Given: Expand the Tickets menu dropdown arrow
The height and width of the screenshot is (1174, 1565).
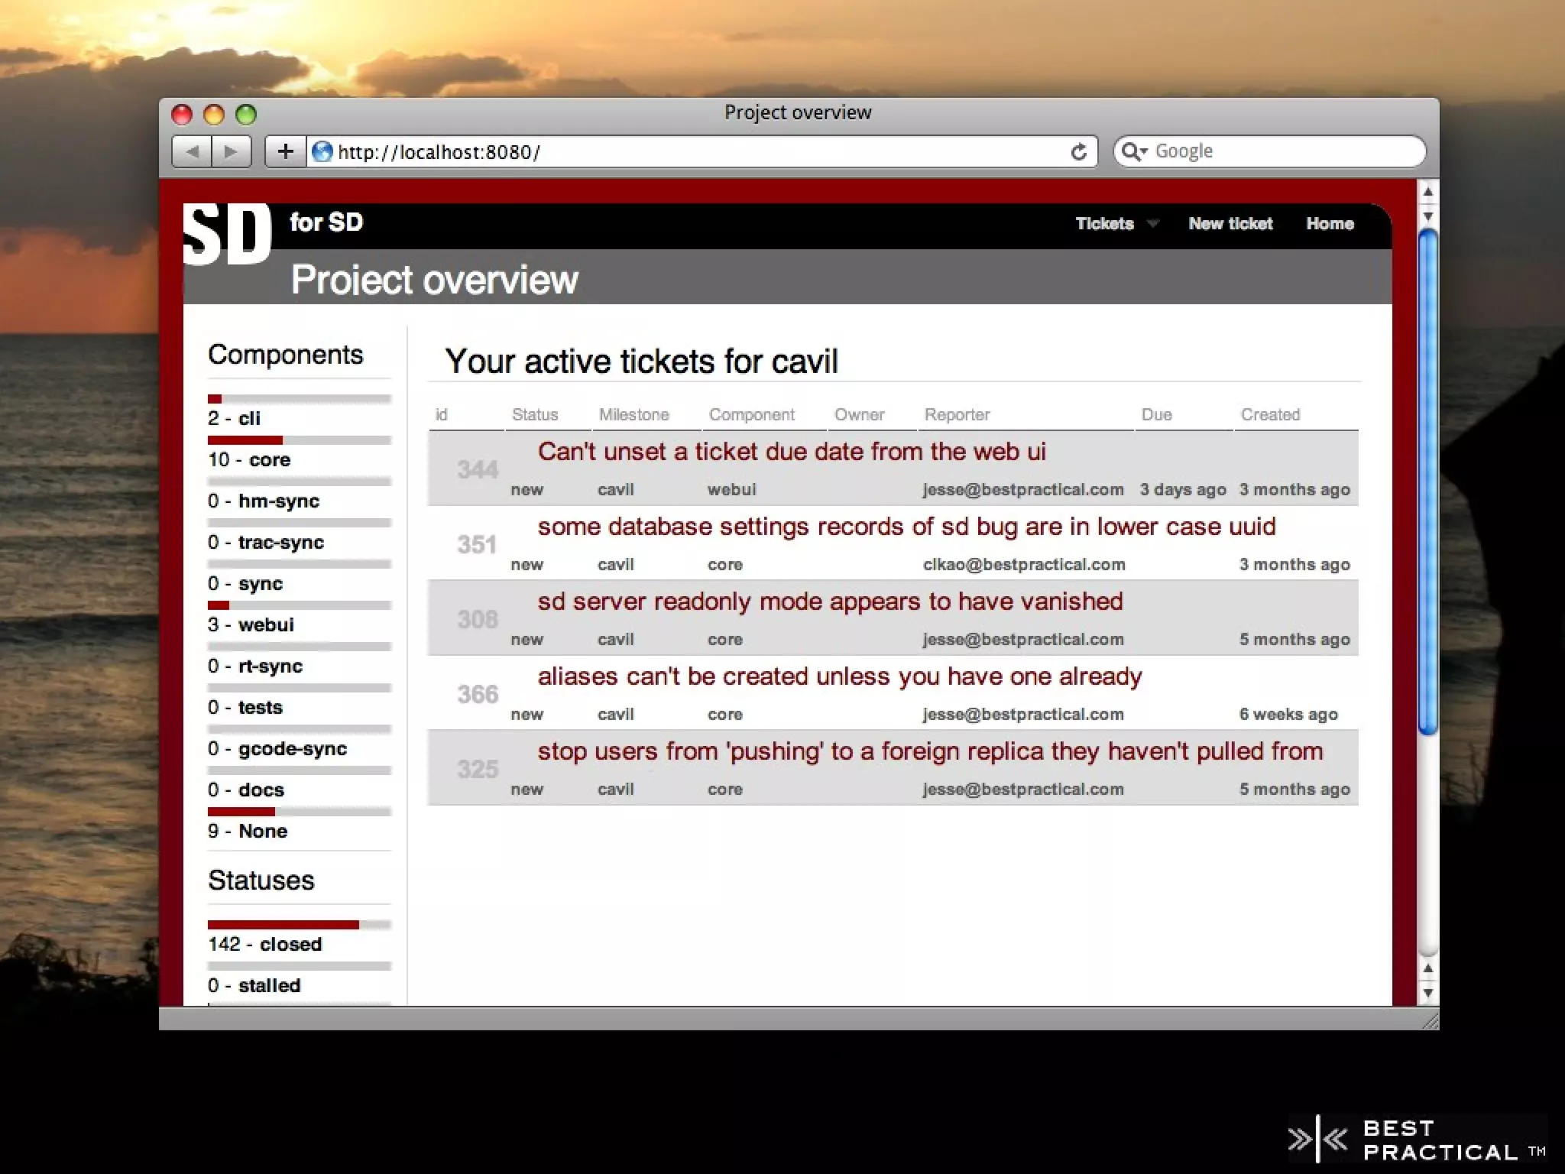Looking at the screenshot, I should pyautogui.click(x=1153, y=223).
